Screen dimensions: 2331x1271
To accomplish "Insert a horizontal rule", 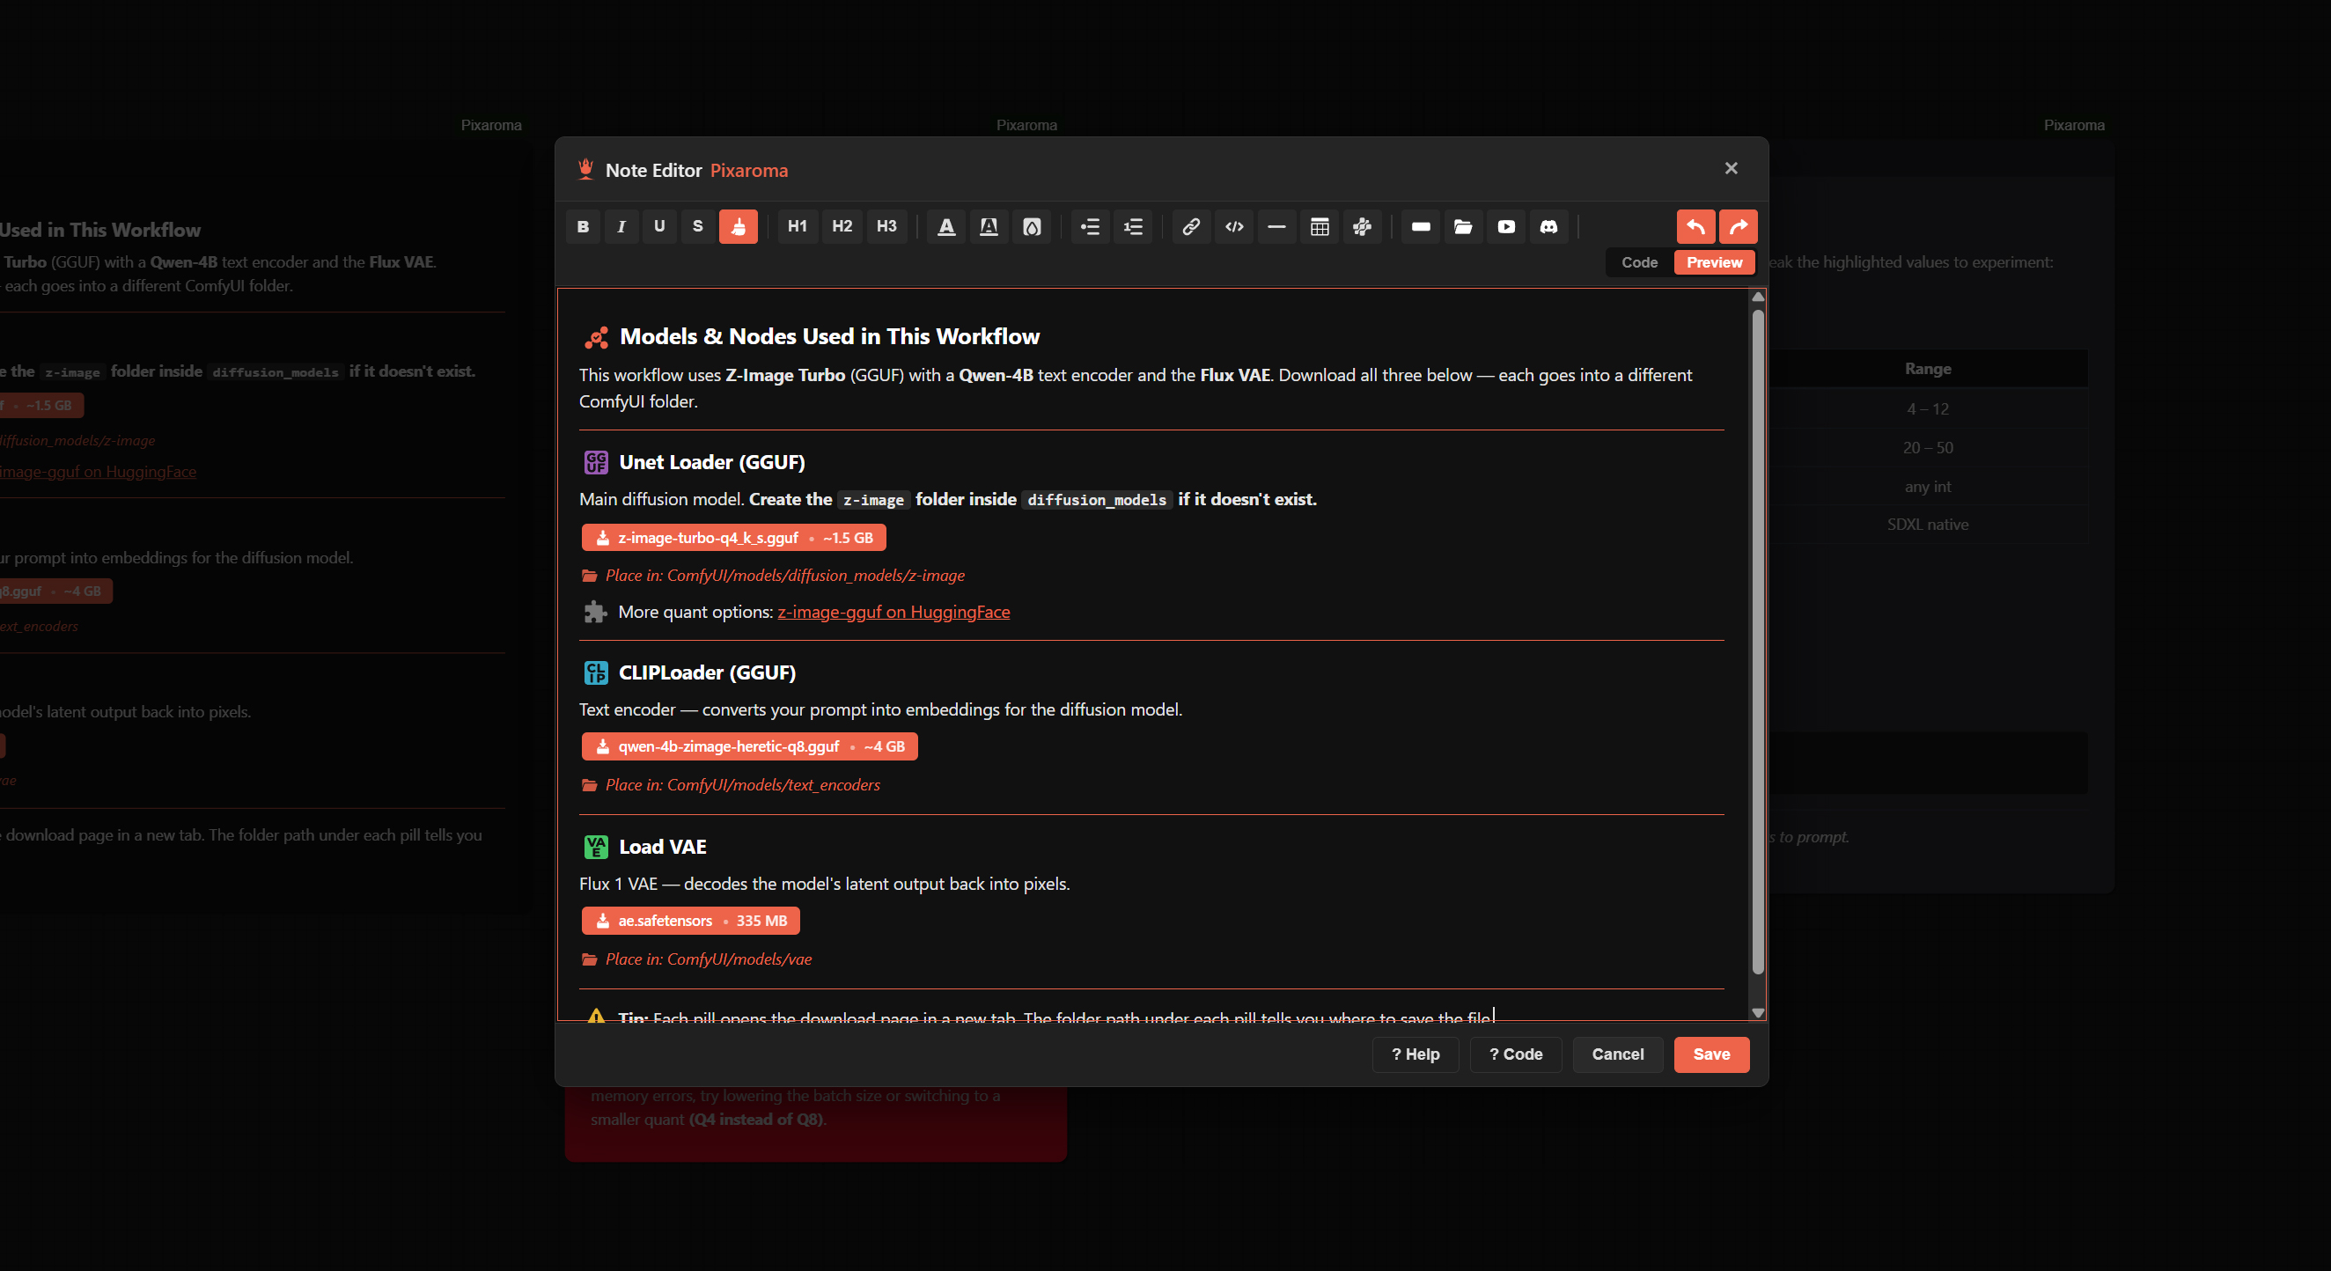I will click(1276, 226).
